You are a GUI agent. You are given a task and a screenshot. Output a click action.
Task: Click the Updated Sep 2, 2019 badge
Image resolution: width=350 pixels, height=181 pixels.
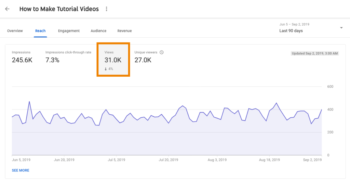[x=315, y=53]
